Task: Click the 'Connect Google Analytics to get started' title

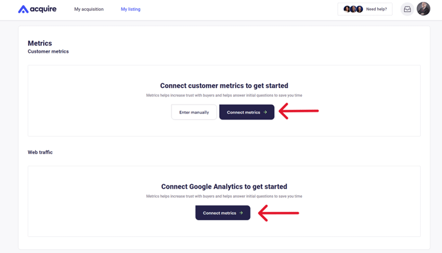Action: (224, 186)
